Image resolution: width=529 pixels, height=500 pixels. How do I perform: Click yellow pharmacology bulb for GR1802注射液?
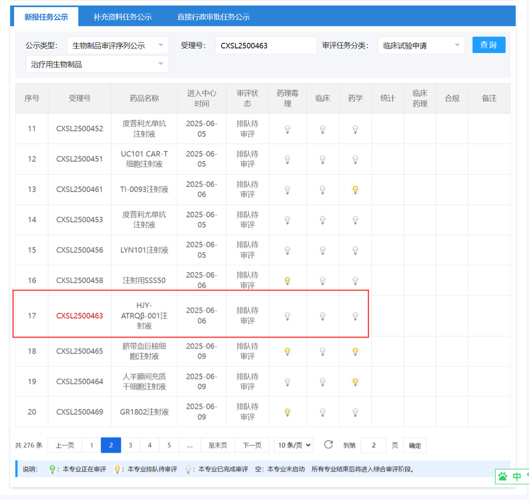click(287, 412)
